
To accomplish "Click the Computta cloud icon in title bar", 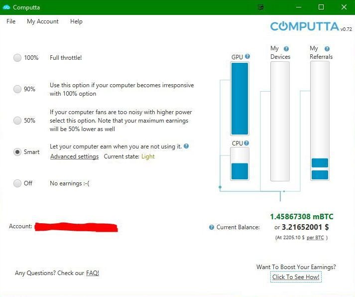I will tap(6, 7).
